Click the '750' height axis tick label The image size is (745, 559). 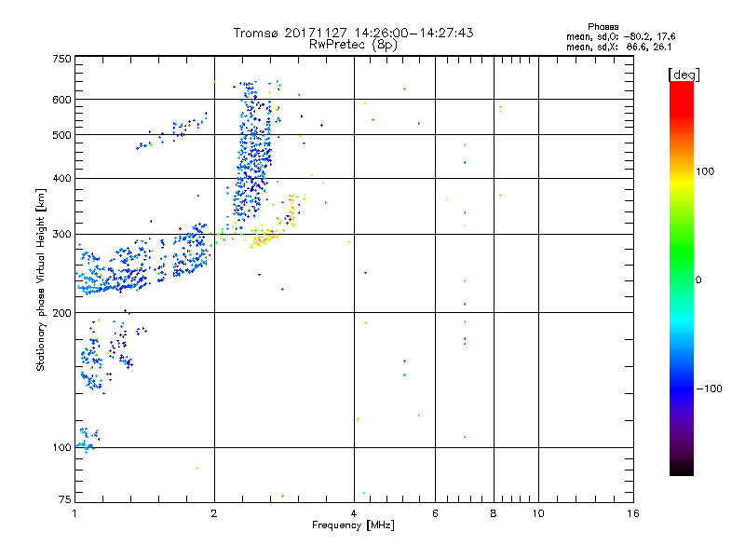61,59
